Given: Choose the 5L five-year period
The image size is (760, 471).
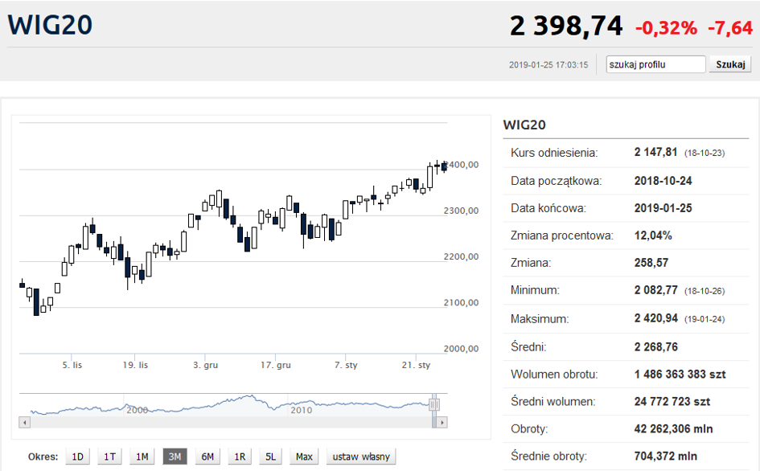Looking at the screenshot, I should [x=271, y=457].
